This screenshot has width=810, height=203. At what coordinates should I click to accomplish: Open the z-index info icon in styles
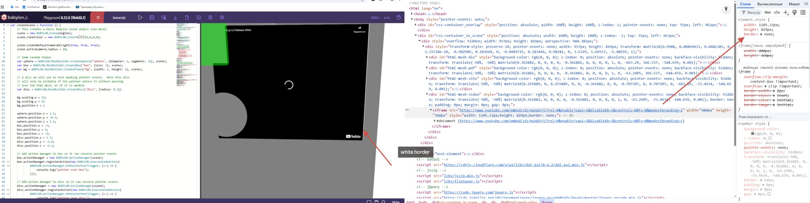(x=770, y=138)
